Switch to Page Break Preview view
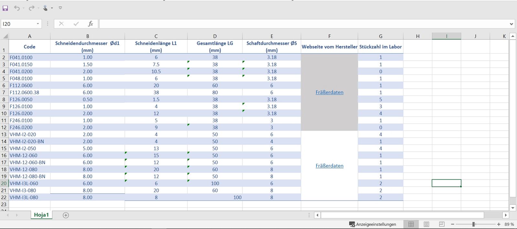 (442, 224)
